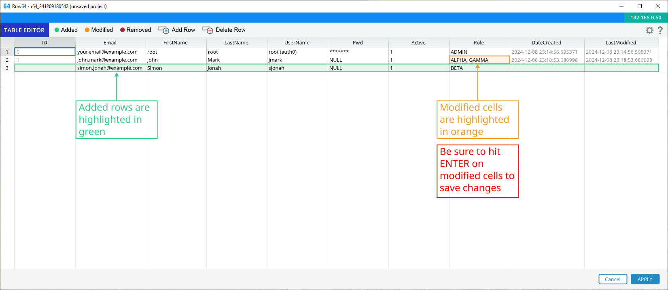668x290 pixels.
Task: Click the Add Row icon
Action: [x=163, y=30]
